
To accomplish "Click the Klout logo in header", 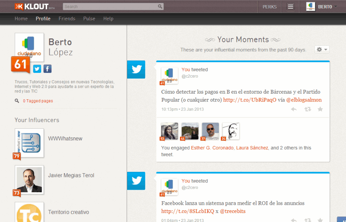I will click(x=35, y=6).
